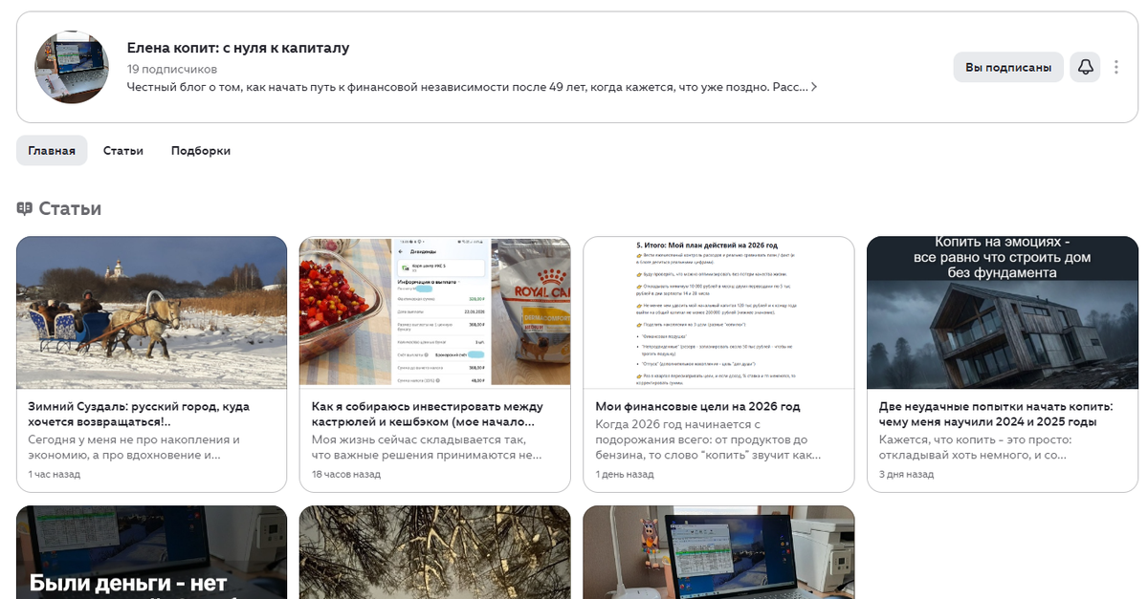This screenshot has width=1148, height=599.
Task: Click the channel avatar image
Action: pos(72,67)
